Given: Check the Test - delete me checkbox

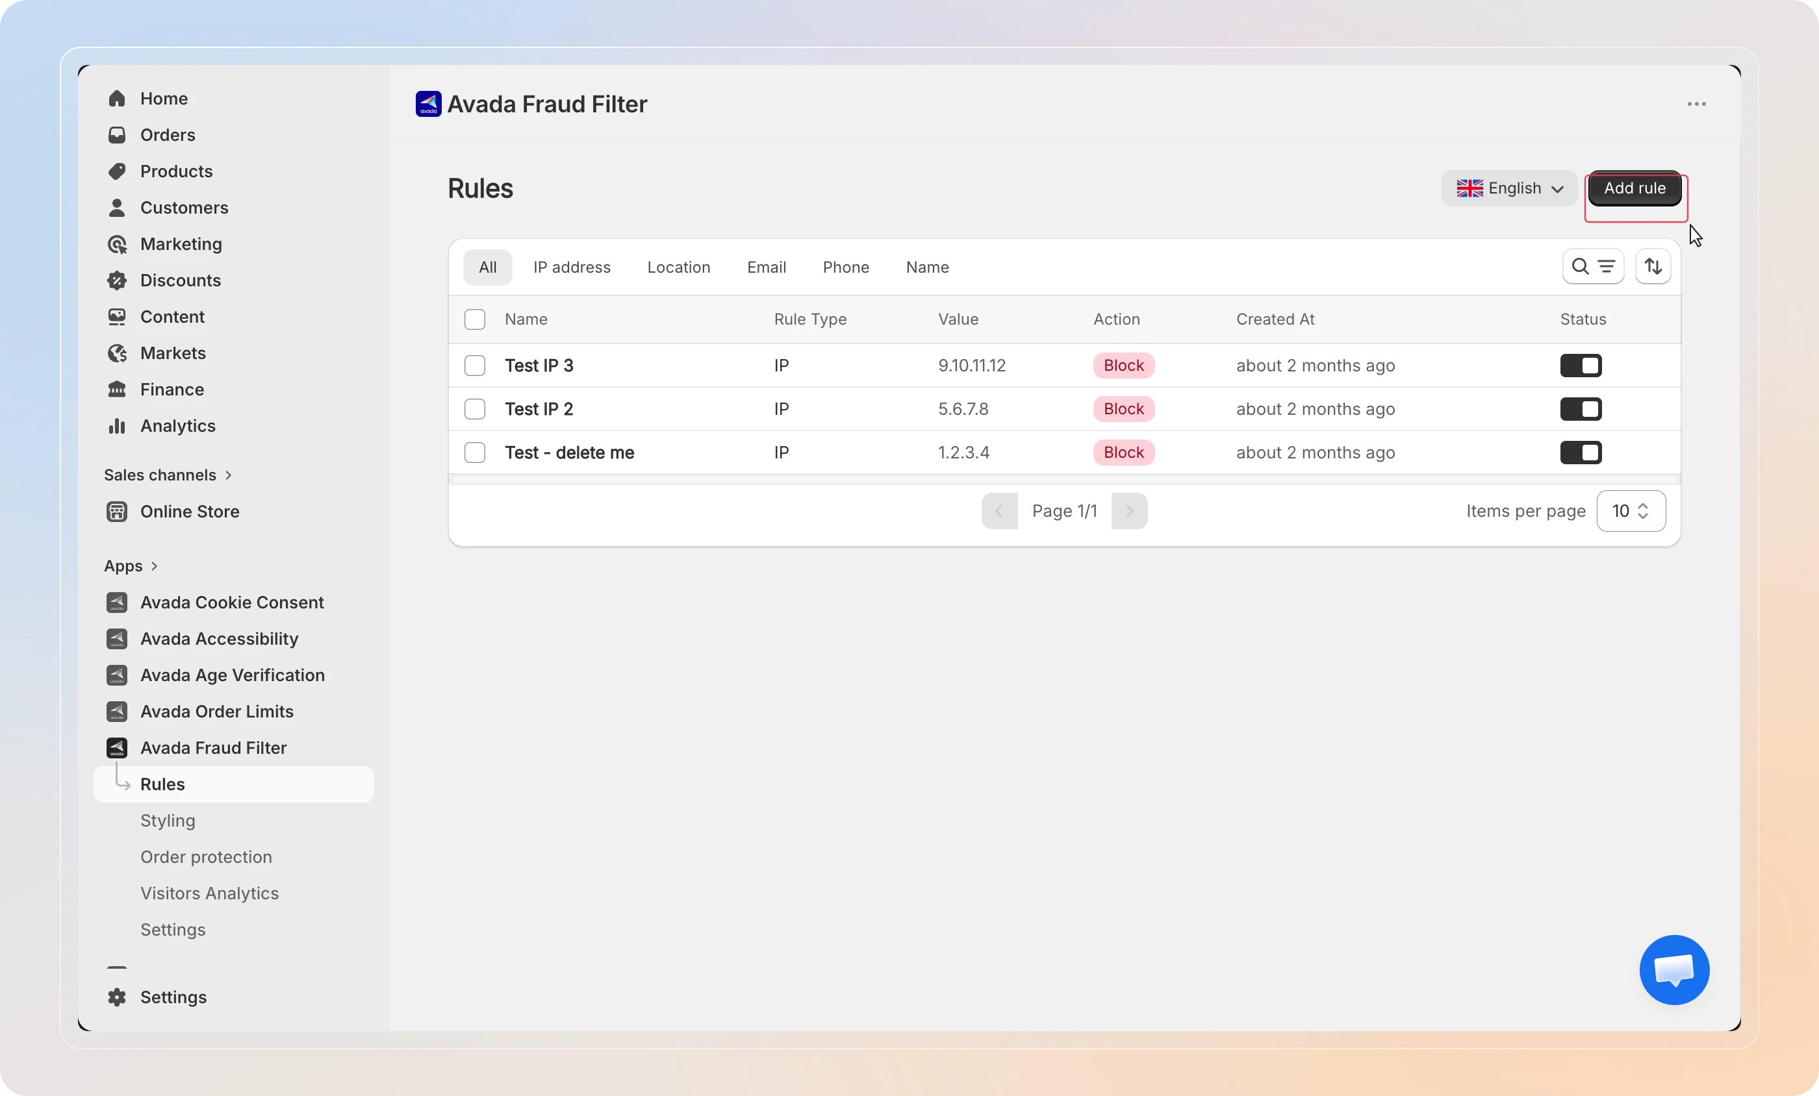Looking at the screenshot, I should 475,453.
